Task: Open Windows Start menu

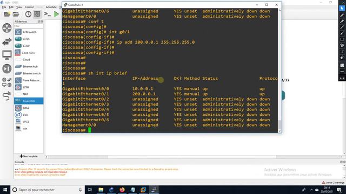Action: point(5,190)
